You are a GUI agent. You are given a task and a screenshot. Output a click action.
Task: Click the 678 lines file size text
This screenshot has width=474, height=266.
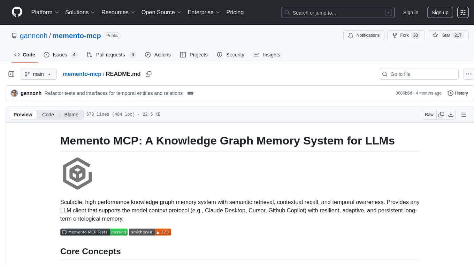(123, 115)
